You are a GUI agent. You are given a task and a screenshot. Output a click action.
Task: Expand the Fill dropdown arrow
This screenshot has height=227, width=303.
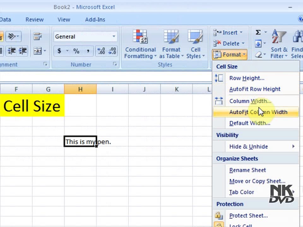[265, 44]
